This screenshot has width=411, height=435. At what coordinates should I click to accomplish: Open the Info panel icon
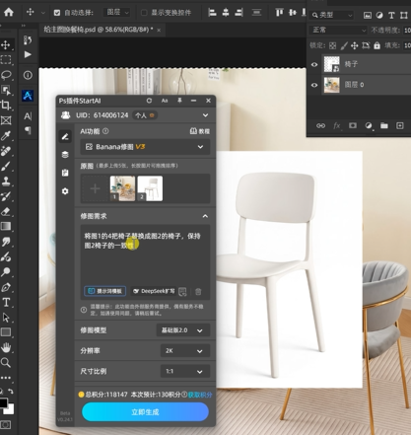[x=28, y=75]
